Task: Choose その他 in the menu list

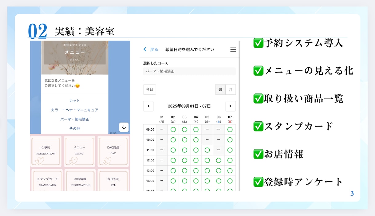Action: click(75, 128)
